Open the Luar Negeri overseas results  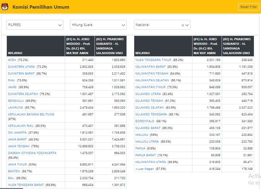coord(145,169)
